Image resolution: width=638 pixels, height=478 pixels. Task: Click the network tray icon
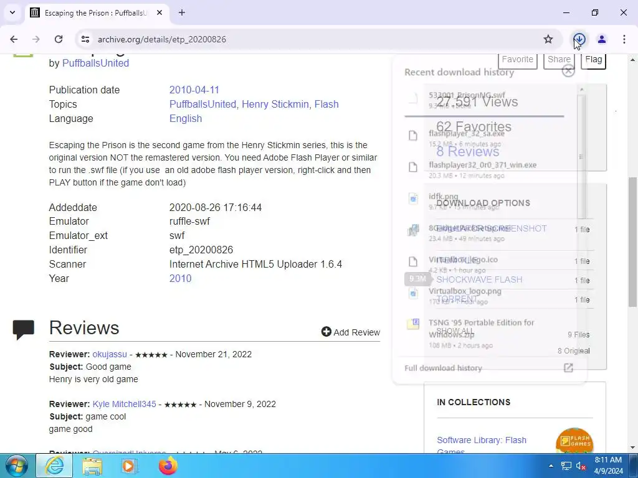pyautogui.click(x=566, y=466)
